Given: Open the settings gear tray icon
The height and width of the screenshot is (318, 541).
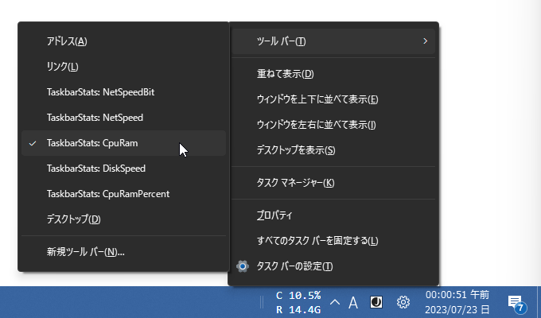Looking at the screenshot, I should coord(403,302).
